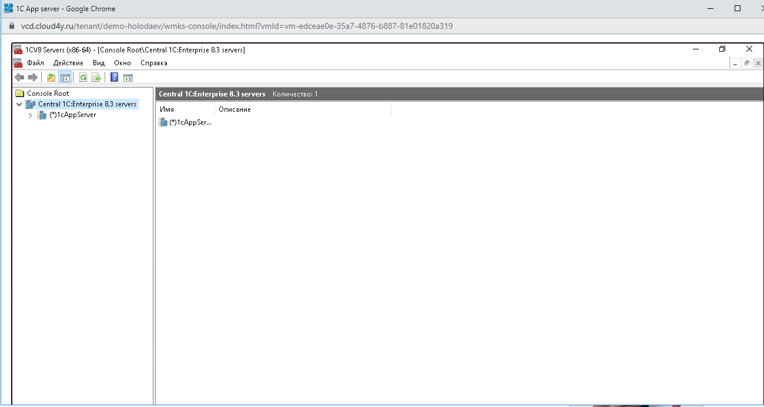The height and width of the screenshot is (407, 764).
Task: Refresh the view with the green refresh icon
Action: [x=83, y=78]
